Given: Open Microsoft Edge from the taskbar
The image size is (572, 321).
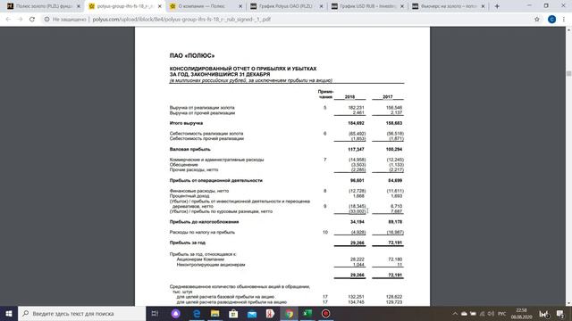Looking at the screenshot, I should tap(197, 313).
